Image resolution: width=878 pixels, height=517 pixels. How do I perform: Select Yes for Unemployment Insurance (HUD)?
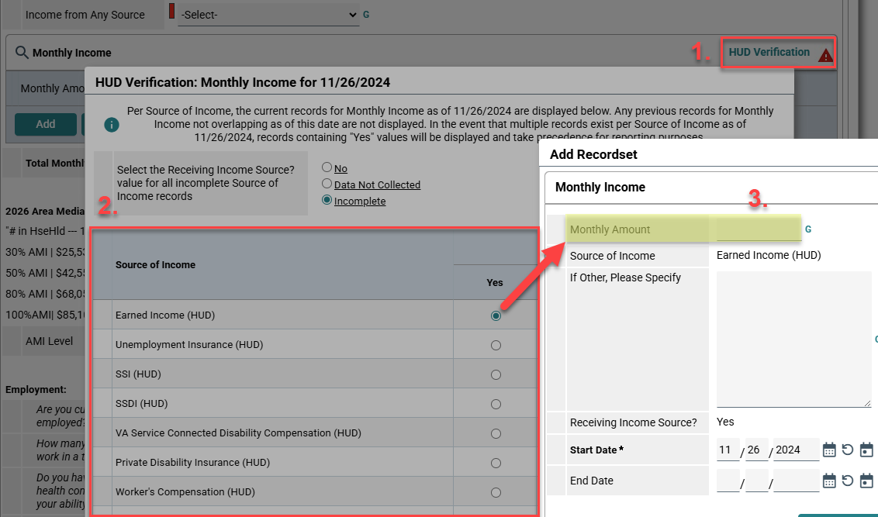496,345
